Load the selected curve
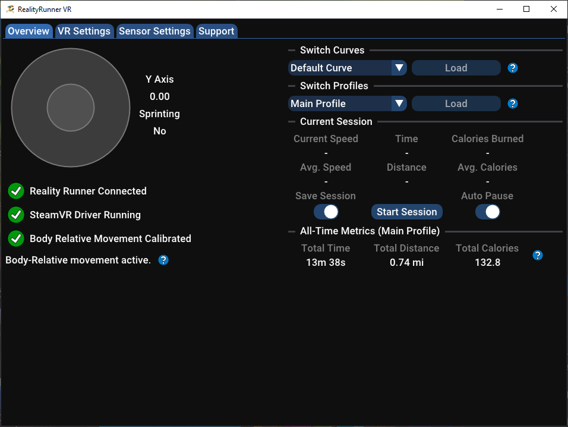 click(x=456, y=68)
